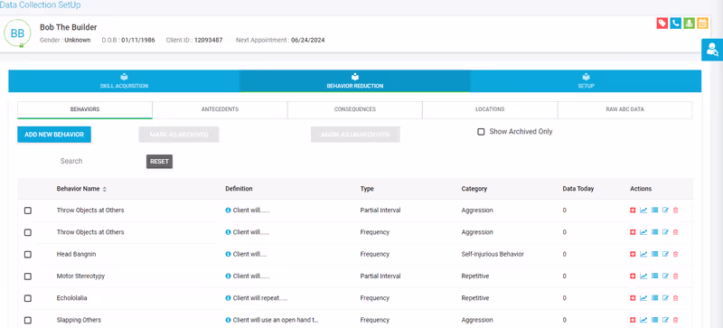This screenshot has width=723, height=328.
Task: View the graph for Slapping Others
Action: 643,320
